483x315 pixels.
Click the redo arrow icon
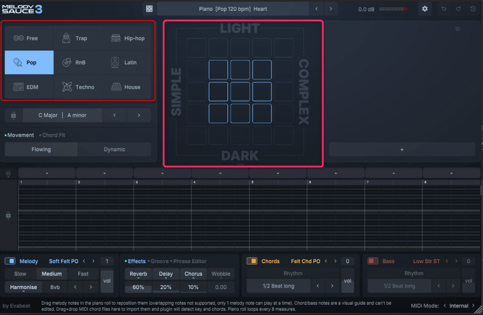click(x=458, y=9)
